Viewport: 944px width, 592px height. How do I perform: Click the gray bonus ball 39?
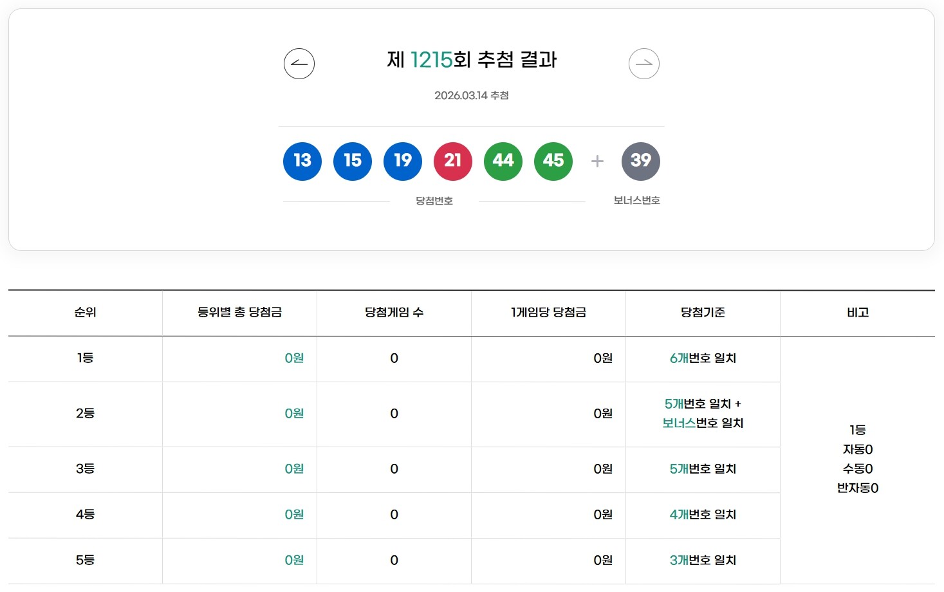(641, 161)
